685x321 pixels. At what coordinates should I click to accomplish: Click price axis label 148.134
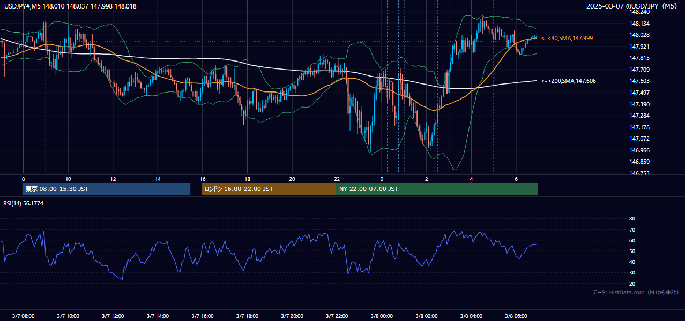pos(640,24)
